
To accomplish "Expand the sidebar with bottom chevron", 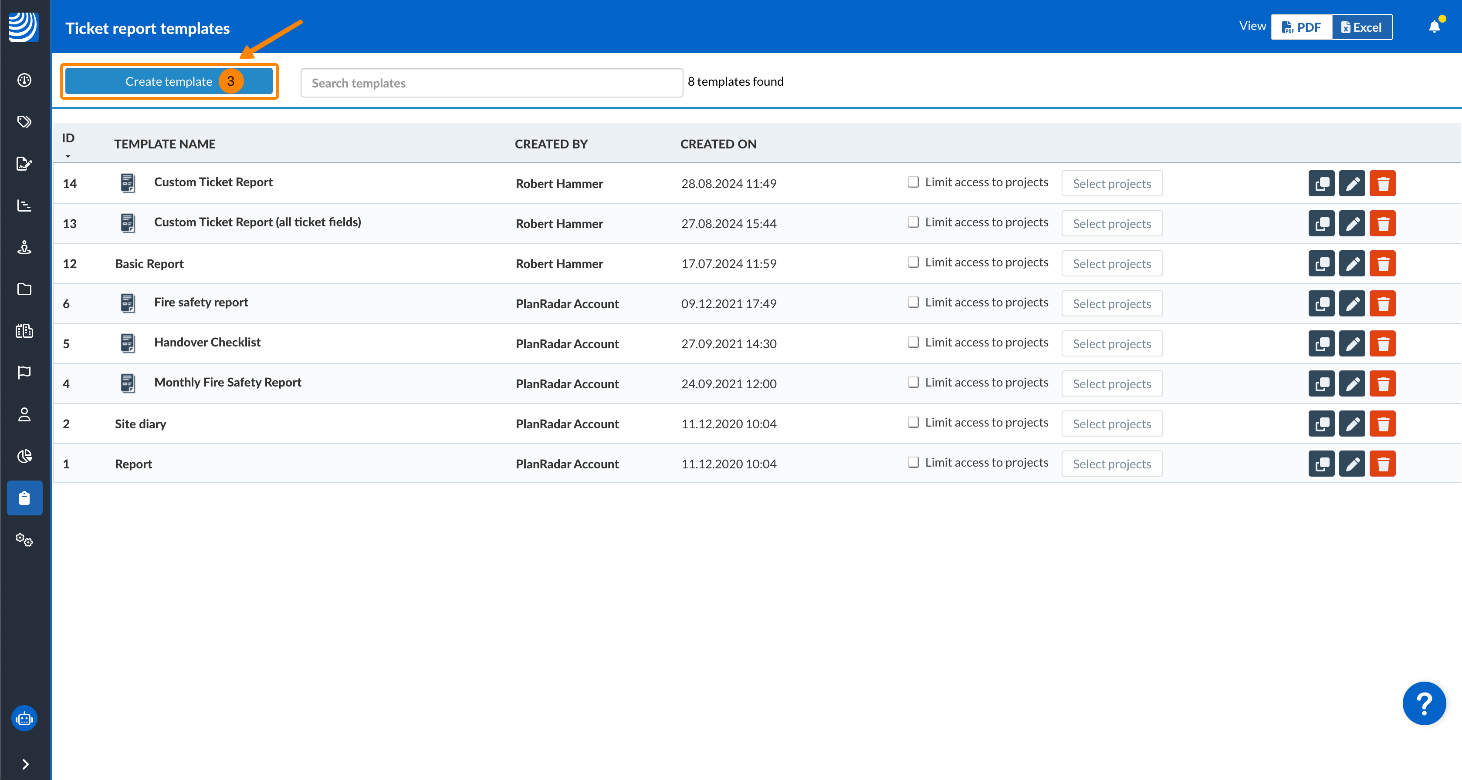I will point(24,763).
